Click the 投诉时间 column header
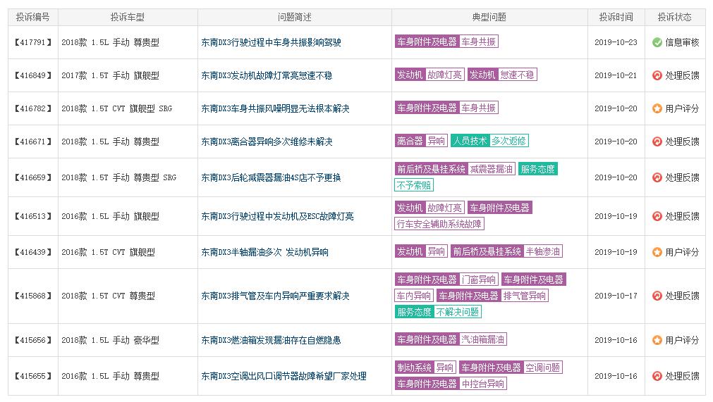 616,17
